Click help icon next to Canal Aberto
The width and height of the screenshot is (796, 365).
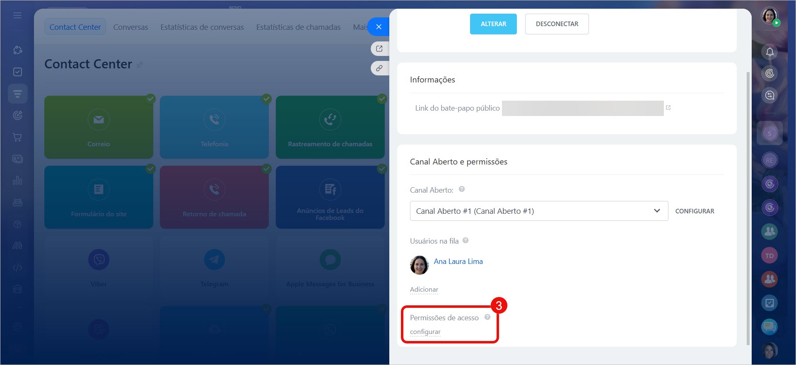tap(462, 189)
